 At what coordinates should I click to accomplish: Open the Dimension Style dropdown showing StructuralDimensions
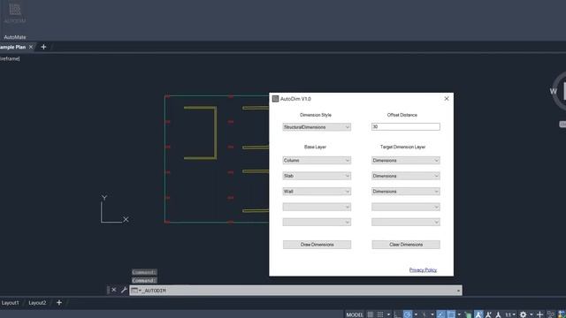[317, 127]
